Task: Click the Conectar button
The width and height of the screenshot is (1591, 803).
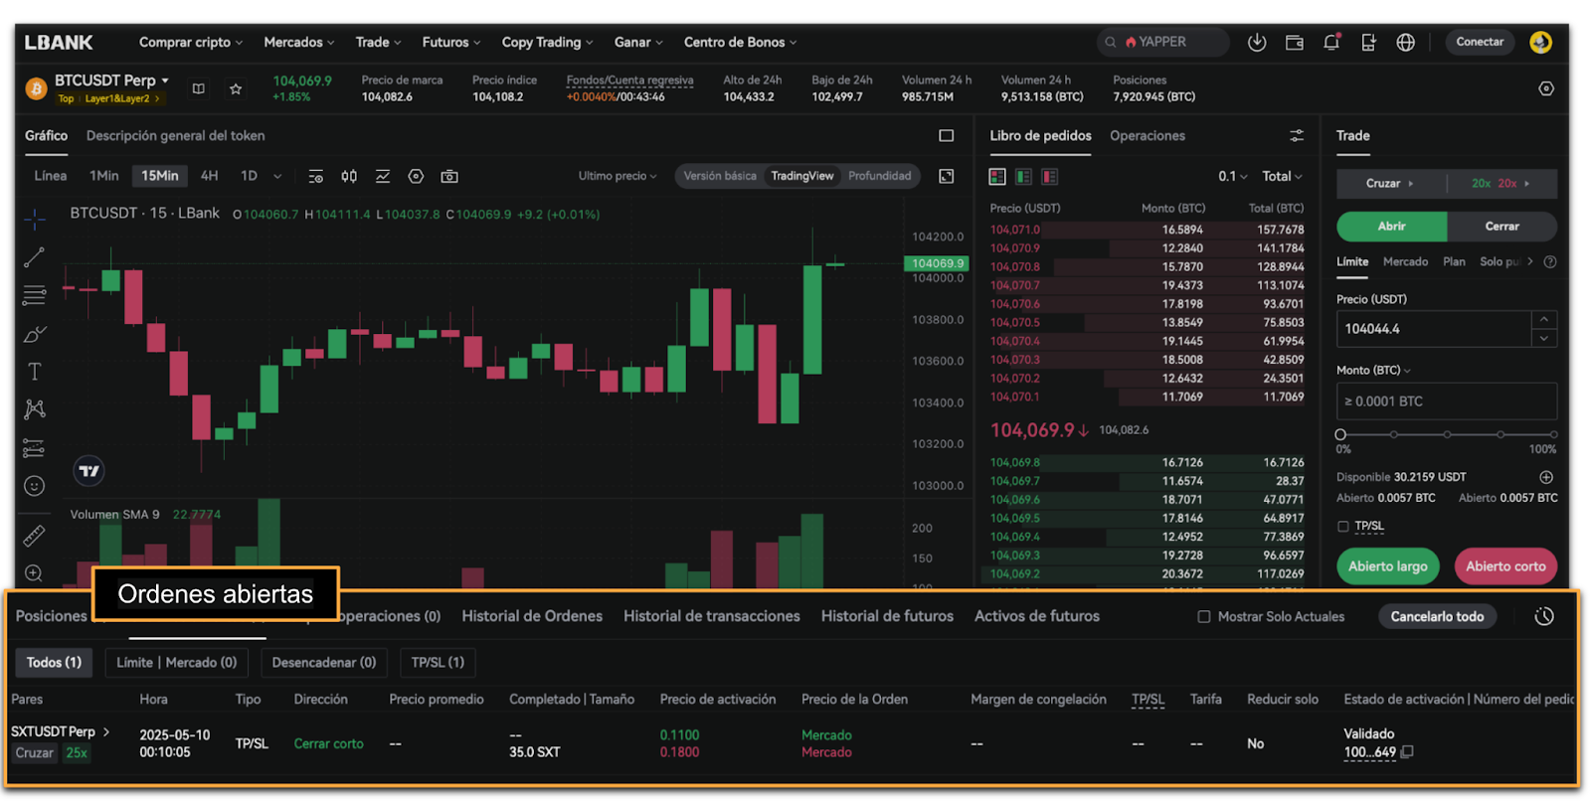Action: click(1480, 42)
